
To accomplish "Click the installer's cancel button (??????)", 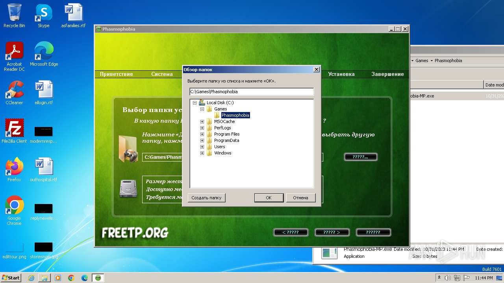I will 373,232.
